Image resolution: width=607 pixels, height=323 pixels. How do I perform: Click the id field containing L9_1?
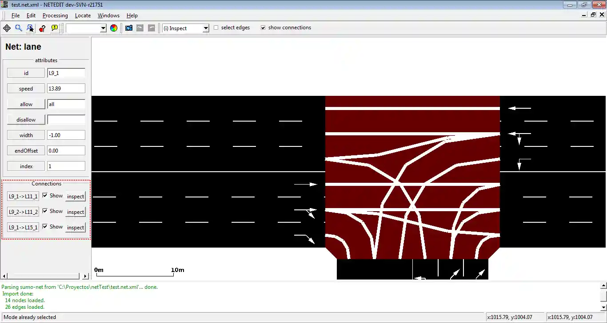click(66, 73)
